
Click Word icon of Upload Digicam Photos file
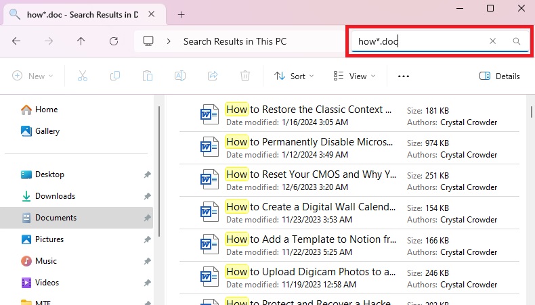(x=209, y=277)
